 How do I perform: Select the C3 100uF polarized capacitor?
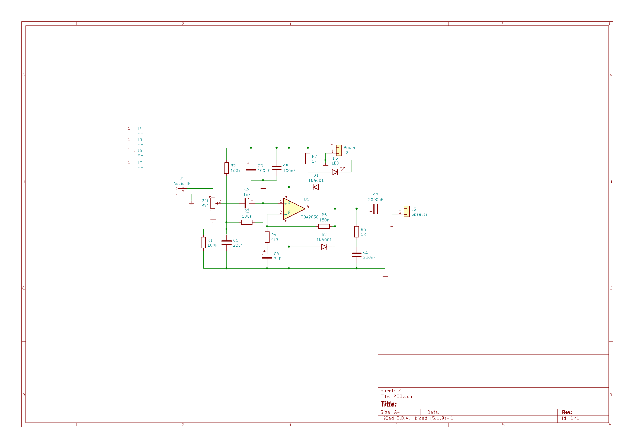point(251,168)
